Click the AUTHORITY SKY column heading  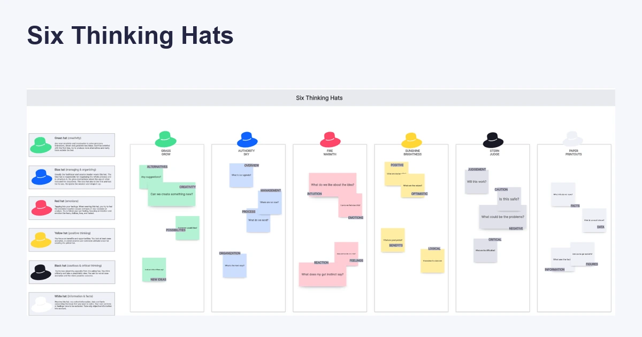[247, 152]
